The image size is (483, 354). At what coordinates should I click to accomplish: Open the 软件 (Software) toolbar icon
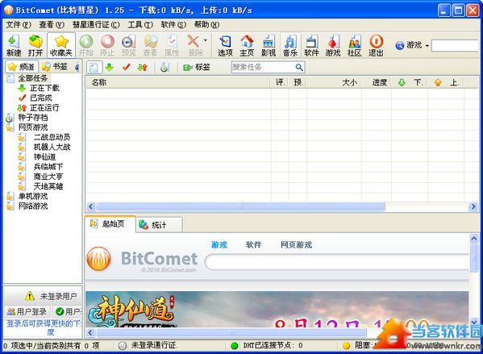point(311,45)
